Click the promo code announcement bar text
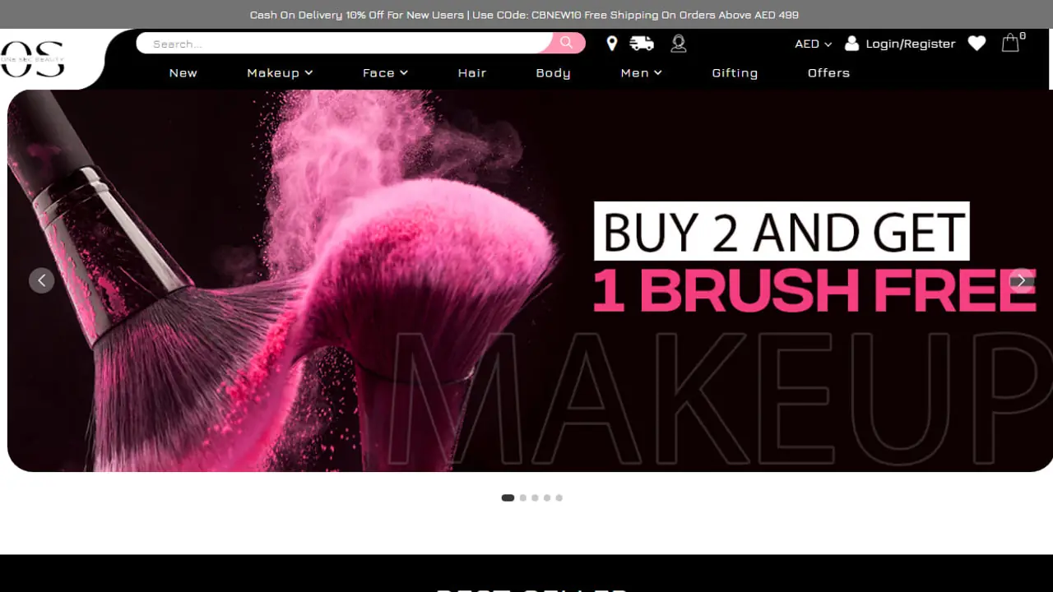The width and height of the screenshot is (1053, 592). pos(524,15)
